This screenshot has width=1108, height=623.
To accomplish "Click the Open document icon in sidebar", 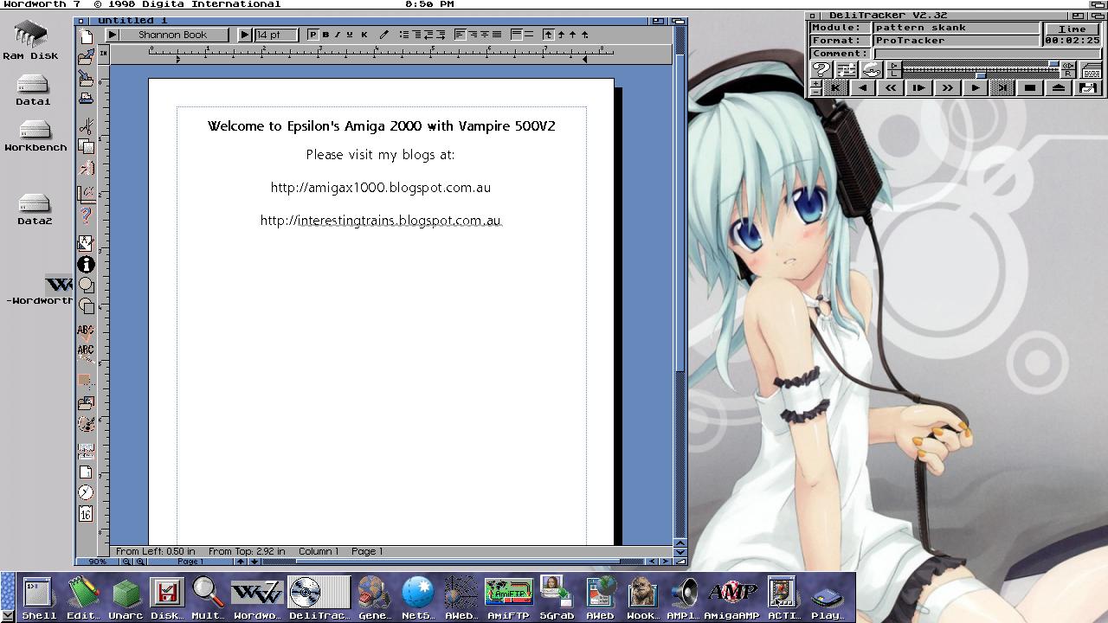I will [86, 57].
